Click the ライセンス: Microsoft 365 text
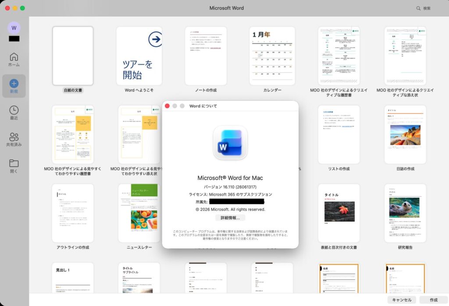This screenshot has width=449, height=306. click(230, 194)
